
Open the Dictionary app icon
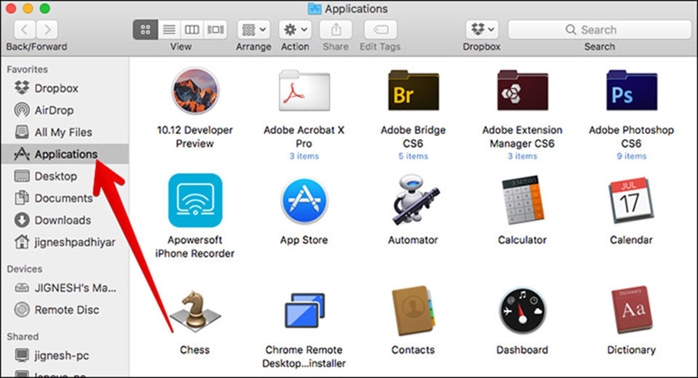coord(631,310)
